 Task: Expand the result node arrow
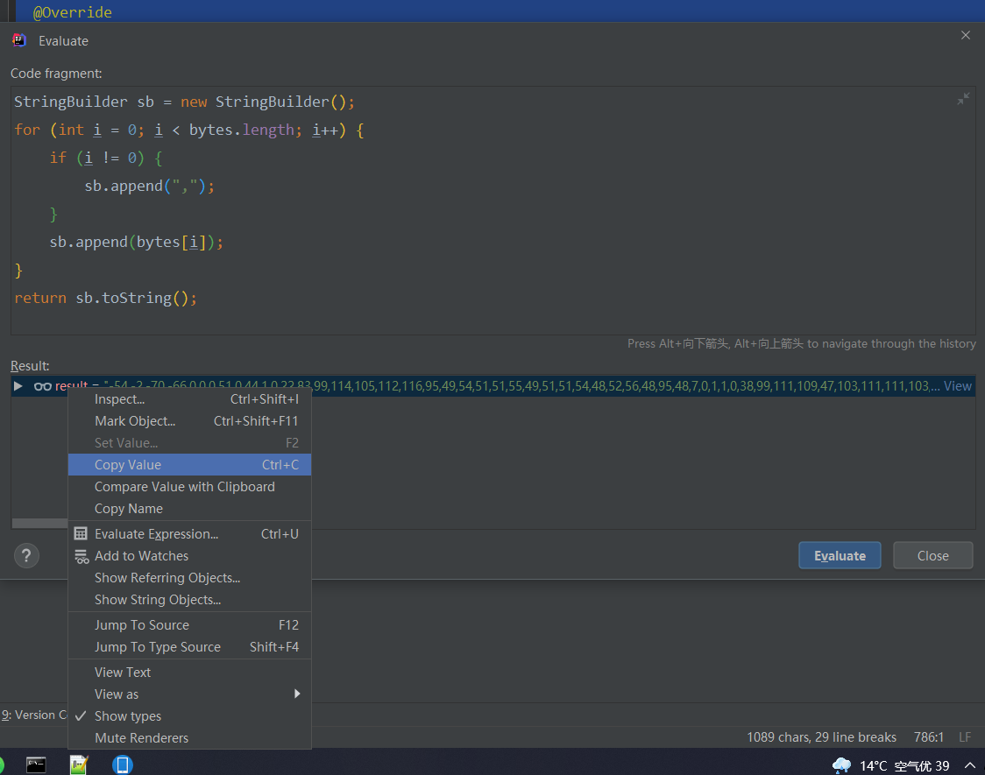tap(18, 386)
